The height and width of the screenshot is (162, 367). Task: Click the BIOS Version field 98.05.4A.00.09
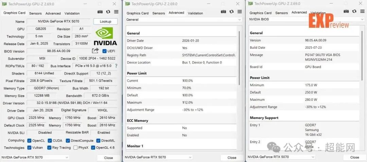(58, 51)
